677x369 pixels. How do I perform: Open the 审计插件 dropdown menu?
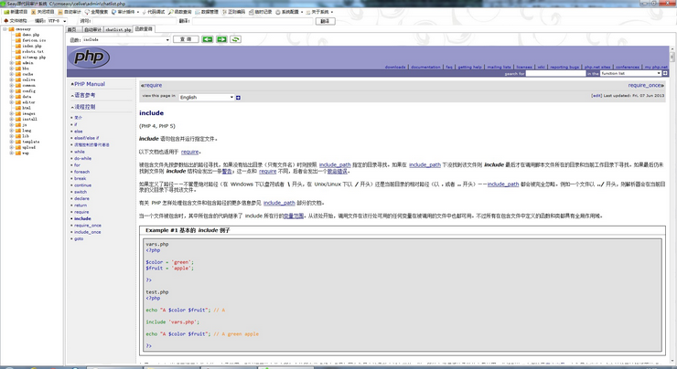pyautogui.click(x=125, y=12)
